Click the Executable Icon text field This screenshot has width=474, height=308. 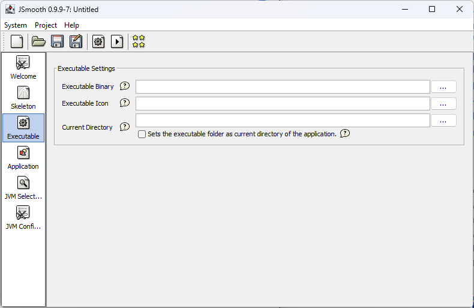pos(283,104)
